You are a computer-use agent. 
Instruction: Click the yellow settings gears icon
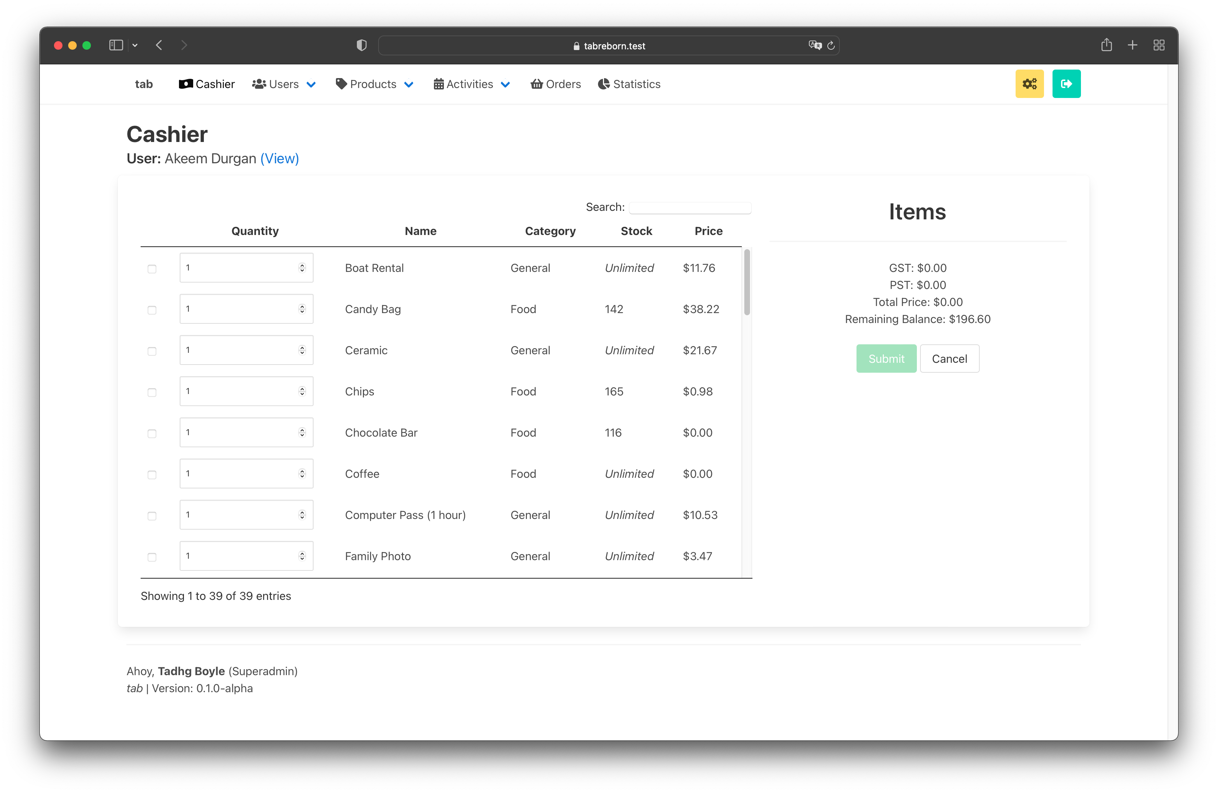click(x=1029, y=84)
